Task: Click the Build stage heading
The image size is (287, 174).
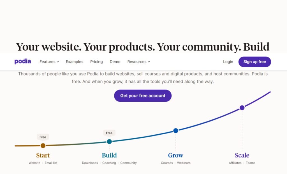Action: 109,155
